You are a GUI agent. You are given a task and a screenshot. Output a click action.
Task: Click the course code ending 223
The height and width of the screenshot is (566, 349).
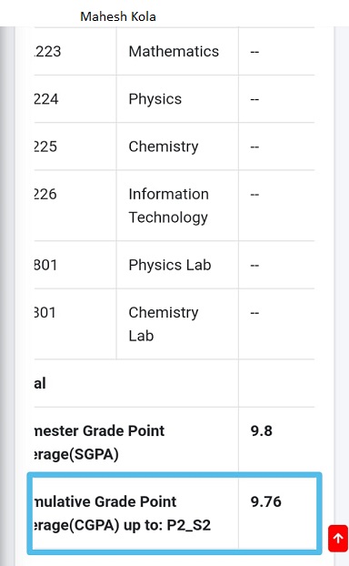coord(47,51)
